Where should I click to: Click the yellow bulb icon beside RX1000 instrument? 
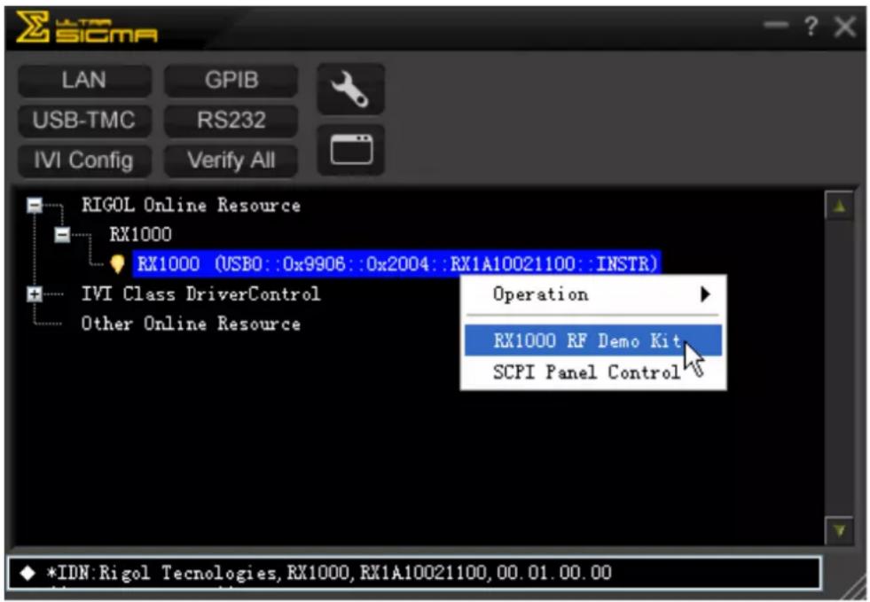(x=117, y=263)
